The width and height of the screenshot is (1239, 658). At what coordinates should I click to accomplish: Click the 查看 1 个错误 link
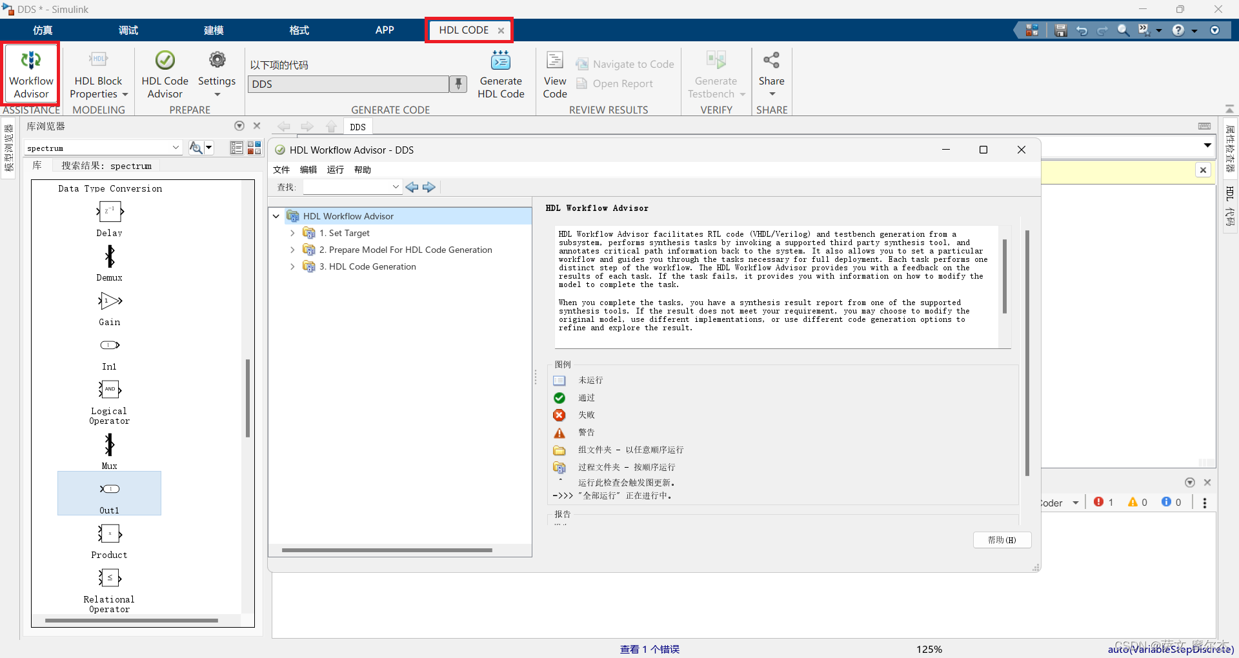point(650,649)
